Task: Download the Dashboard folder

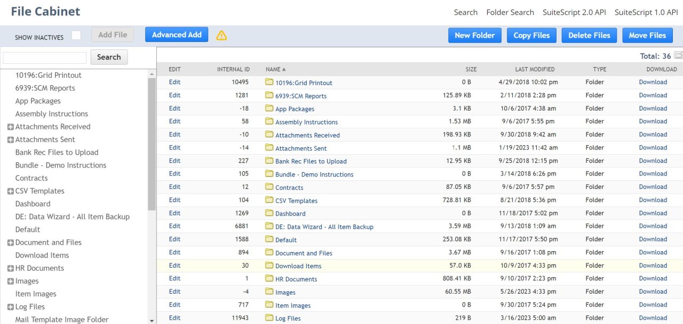Action: coord(653,213)
